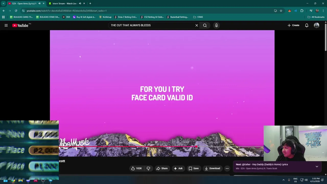Run search with the magnifier button

tap(205, 25)
